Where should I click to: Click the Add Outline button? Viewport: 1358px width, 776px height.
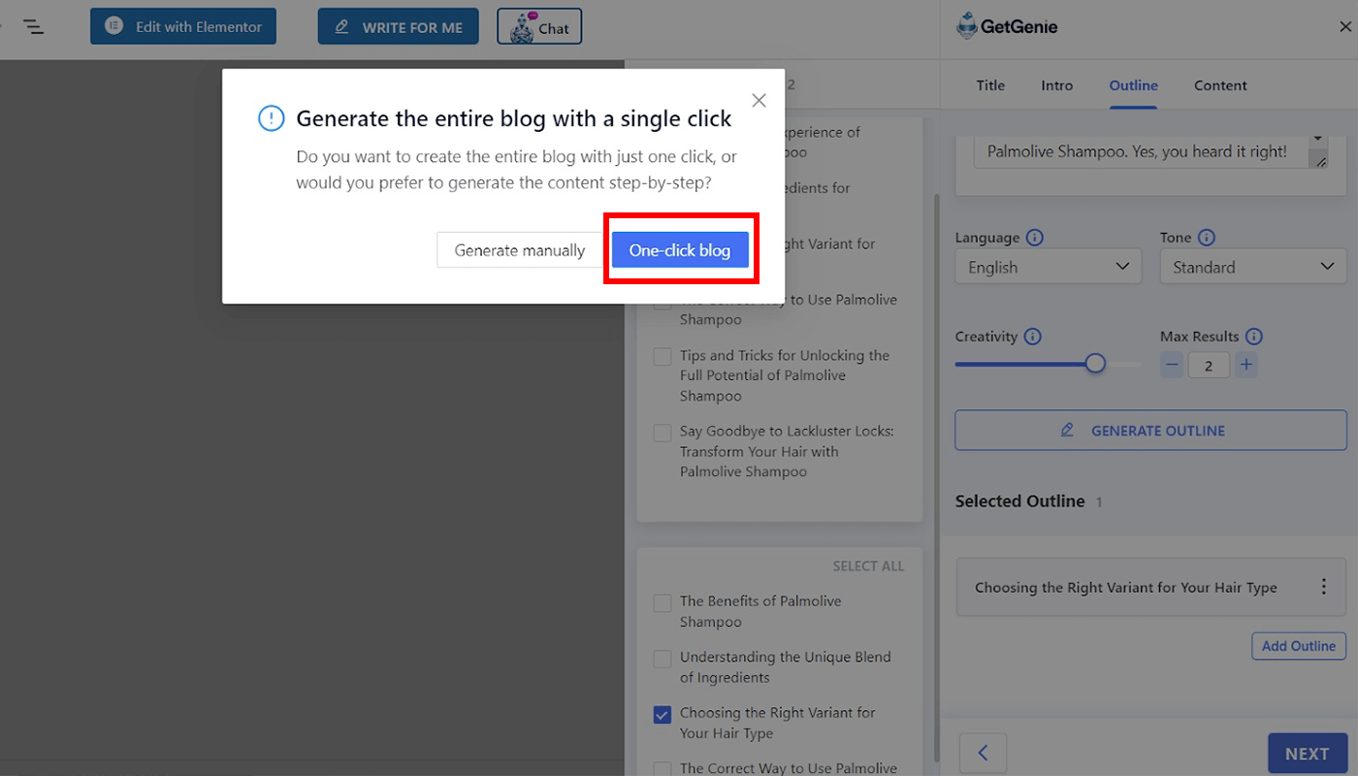click(1299, 646)
